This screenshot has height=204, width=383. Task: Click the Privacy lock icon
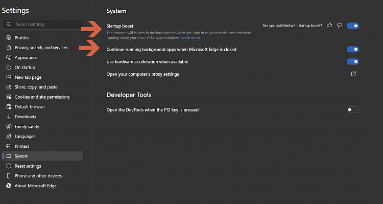pyautogui.click(x=9, y=48)
